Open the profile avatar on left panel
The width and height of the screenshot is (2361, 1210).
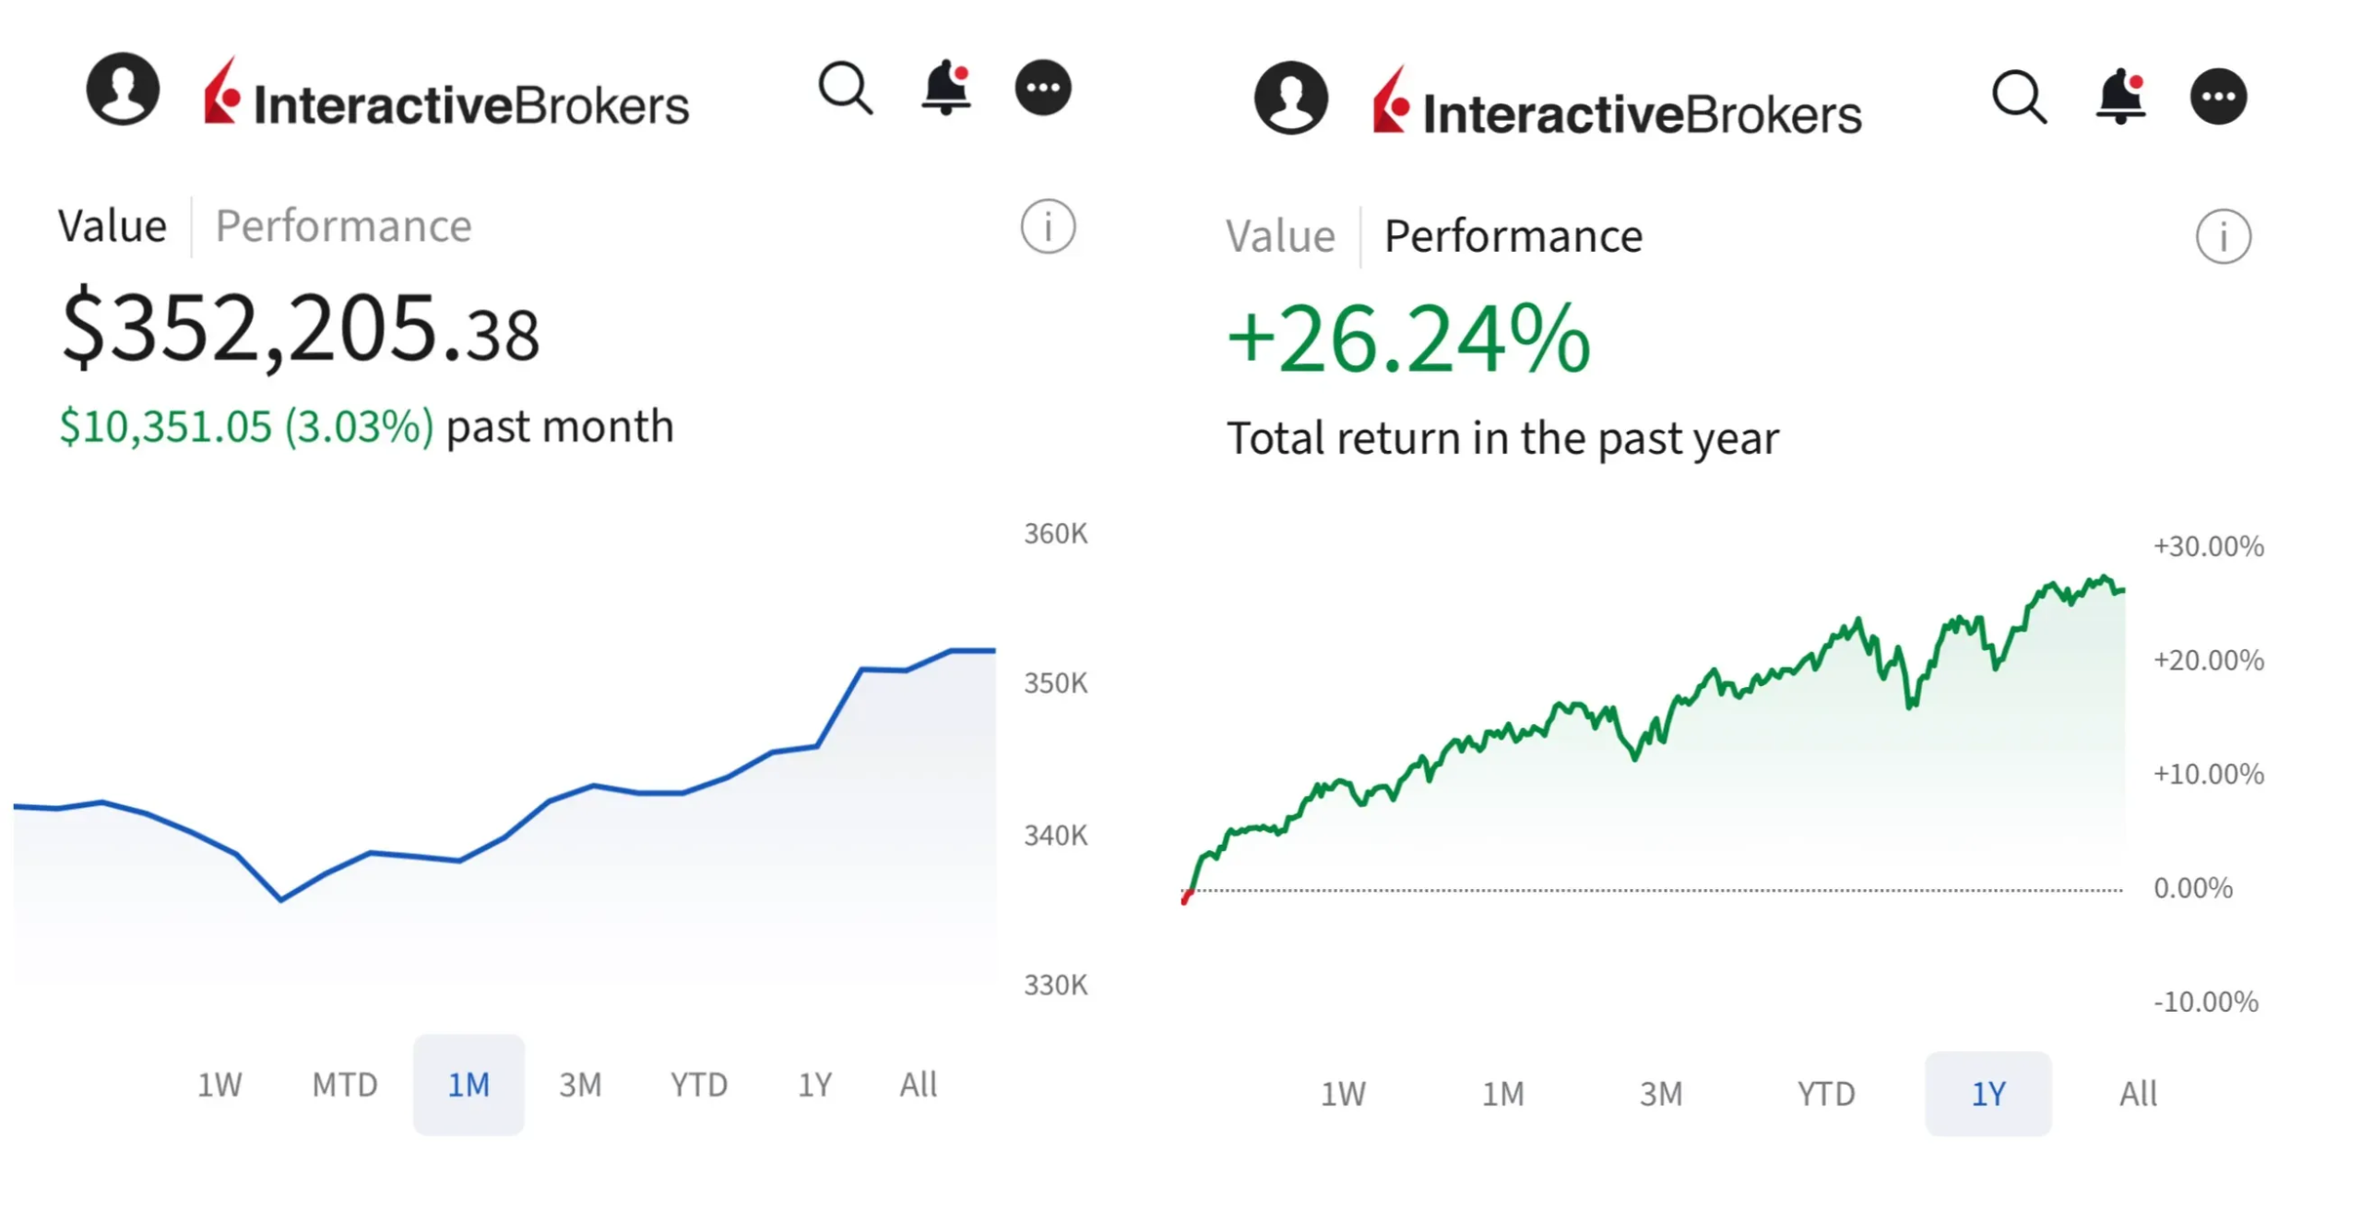click(123, 89)
